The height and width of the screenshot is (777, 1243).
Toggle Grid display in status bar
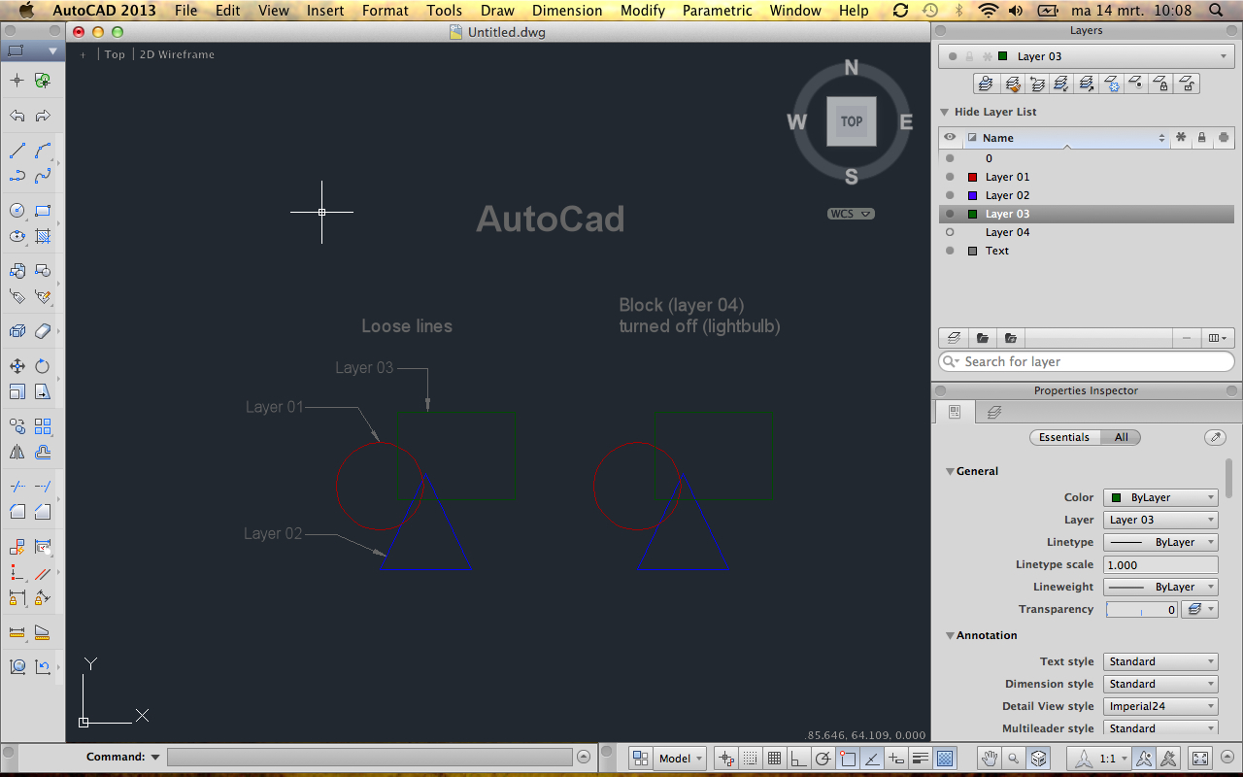(774, 758)
